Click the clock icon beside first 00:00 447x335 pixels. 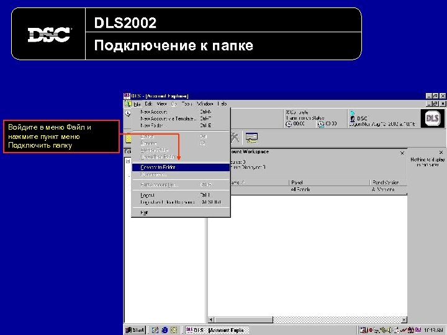click(x=289, y=124)
